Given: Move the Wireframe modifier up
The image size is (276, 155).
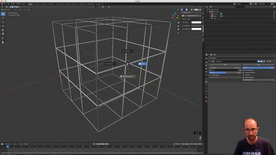Looking at the screenshot, I should click(268, 61).
